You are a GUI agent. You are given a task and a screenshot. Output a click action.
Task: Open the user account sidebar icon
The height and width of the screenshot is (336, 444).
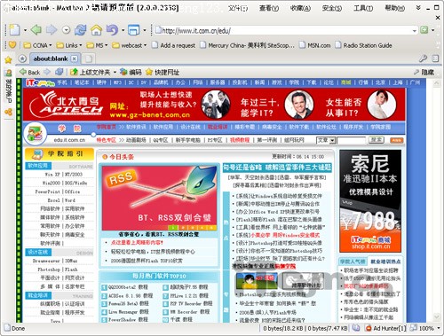tap(8, 73)
